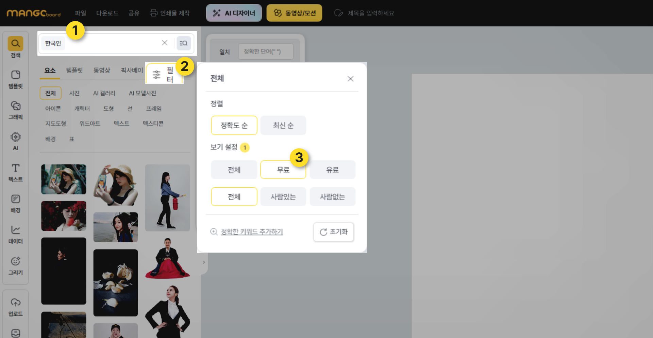Image resolution: width=653 pixels, height=338 pixels.
Task: Click the 정확한 키워드 추가하기 link
Action: pyautogui.click(x=252, y=232)
